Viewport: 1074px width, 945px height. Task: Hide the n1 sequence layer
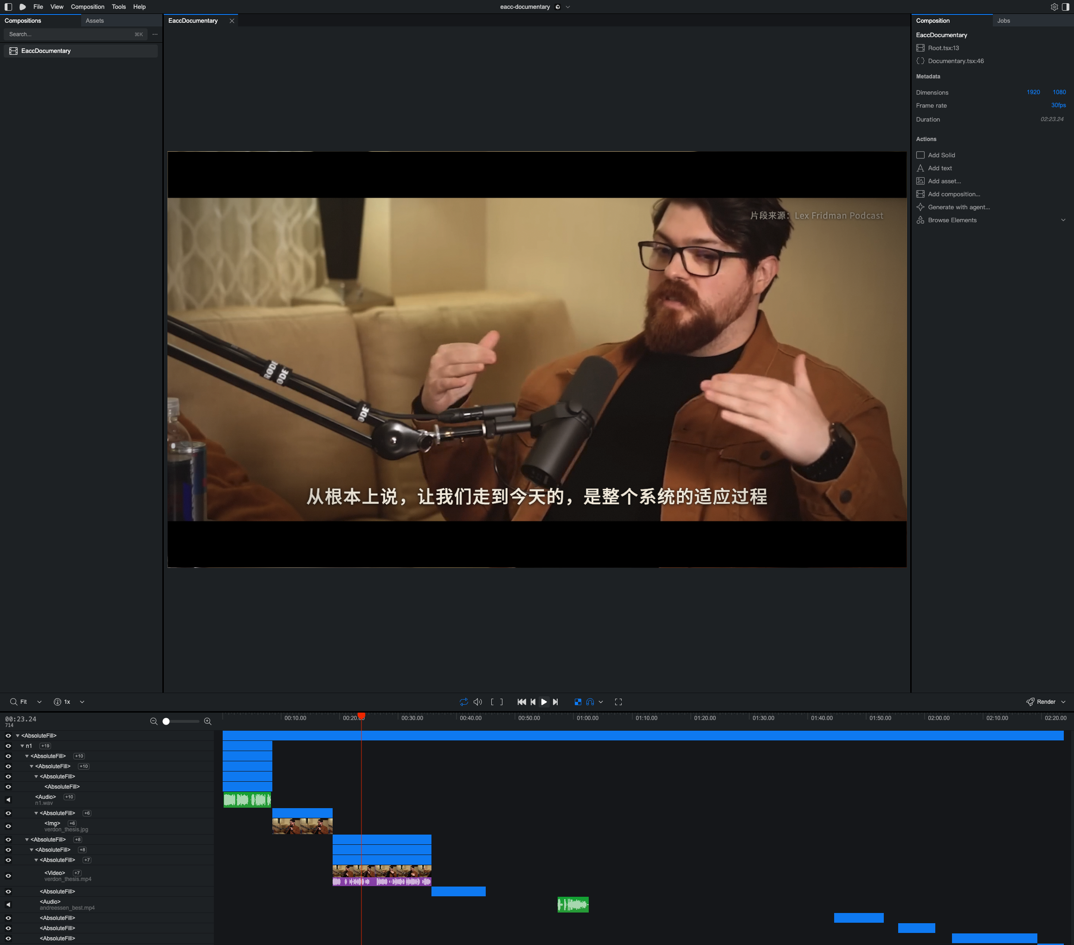pos(8,746)
